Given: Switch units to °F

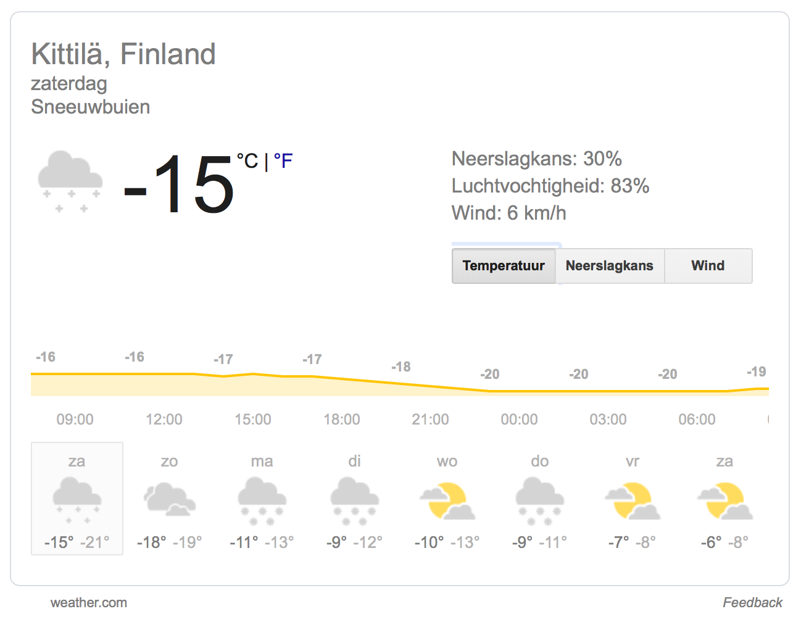Looking at the screenshot, I should (283, 161).
